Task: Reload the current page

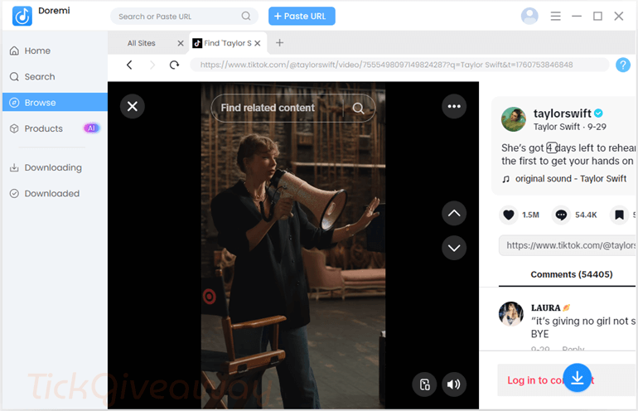Action: [175, 65]
